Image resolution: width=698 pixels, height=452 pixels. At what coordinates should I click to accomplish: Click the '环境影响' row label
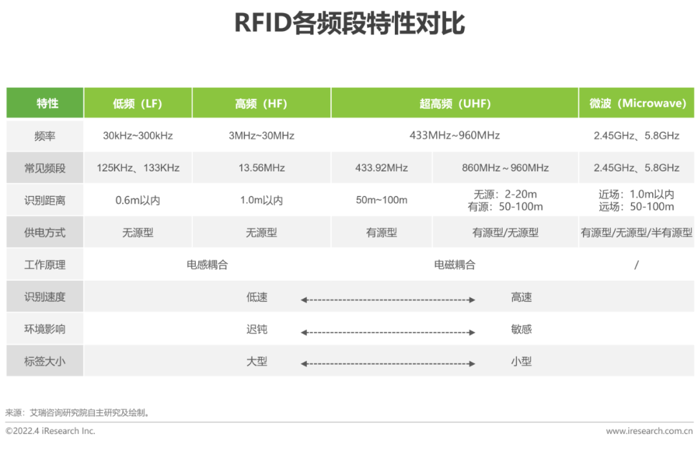coord(45,329)
